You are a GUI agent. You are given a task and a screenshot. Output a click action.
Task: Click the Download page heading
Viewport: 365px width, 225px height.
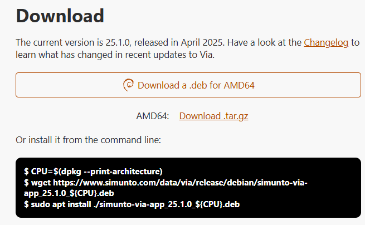[x=60, y=16]
